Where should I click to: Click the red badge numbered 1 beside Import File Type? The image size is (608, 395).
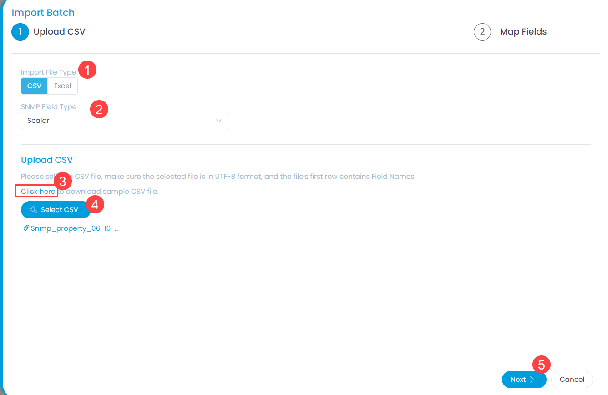pos(87,69)
